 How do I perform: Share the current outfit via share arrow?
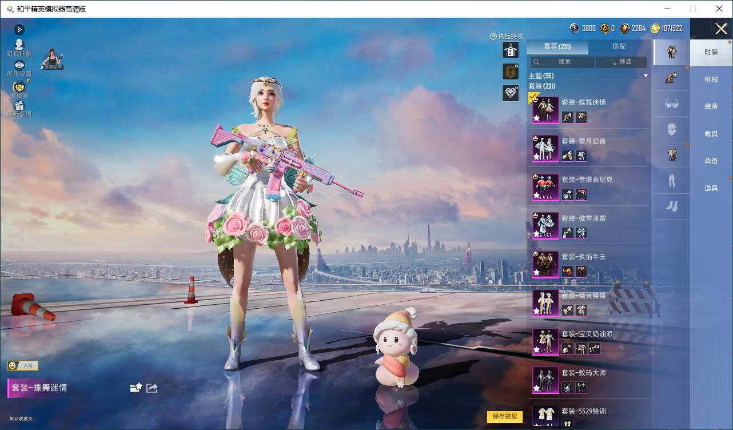pyautogui.click(x=152, y=388)
